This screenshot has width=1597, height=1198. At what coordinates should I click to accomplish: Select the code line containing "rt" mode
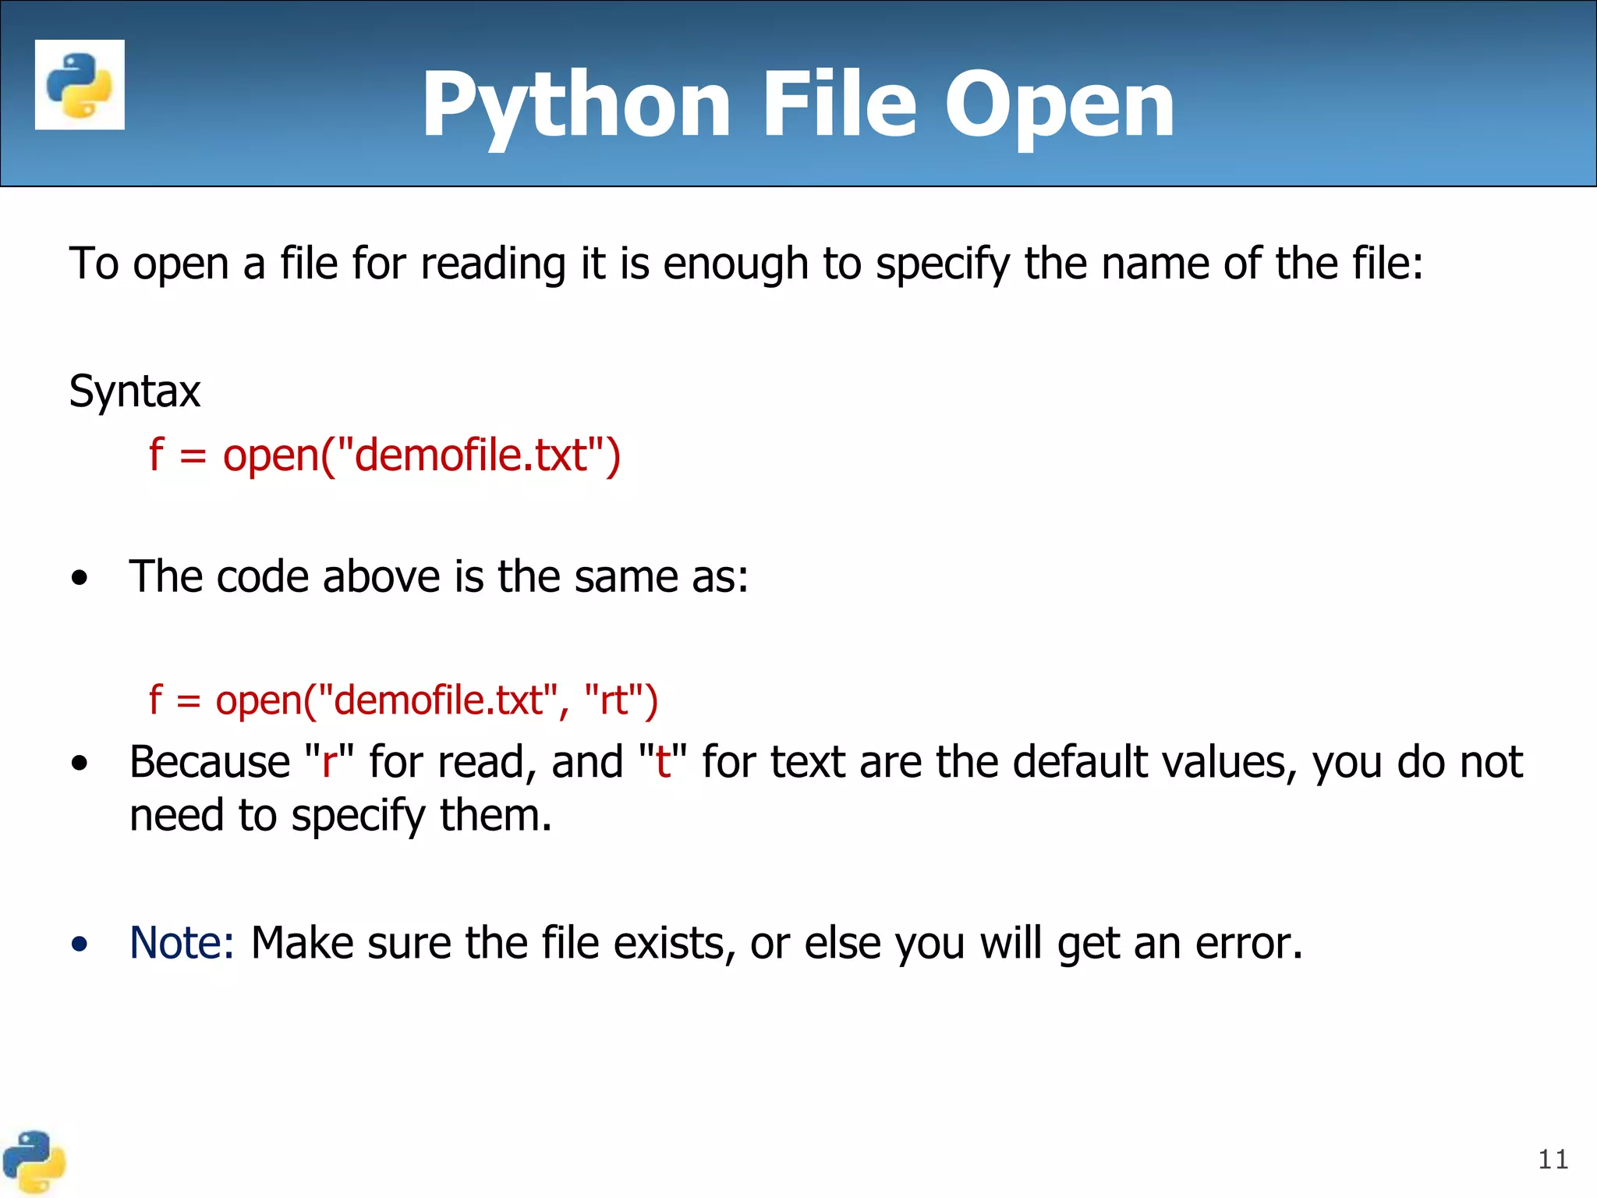pos(403,700)
